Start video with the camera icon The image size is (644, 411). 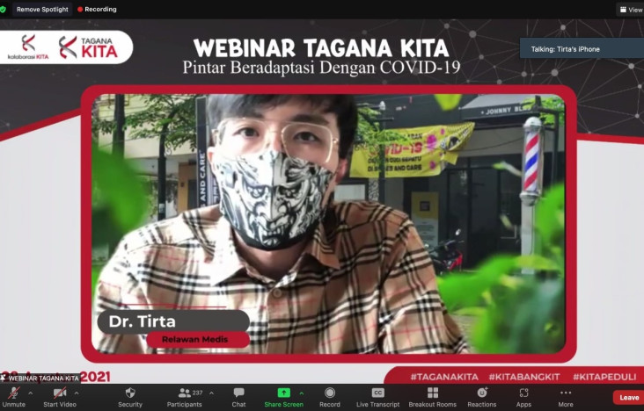coord(60,397)
